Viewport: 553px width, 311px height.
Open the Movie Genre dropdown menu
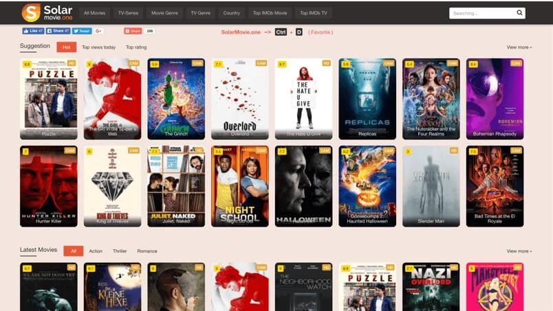click(x=164, y=13)
